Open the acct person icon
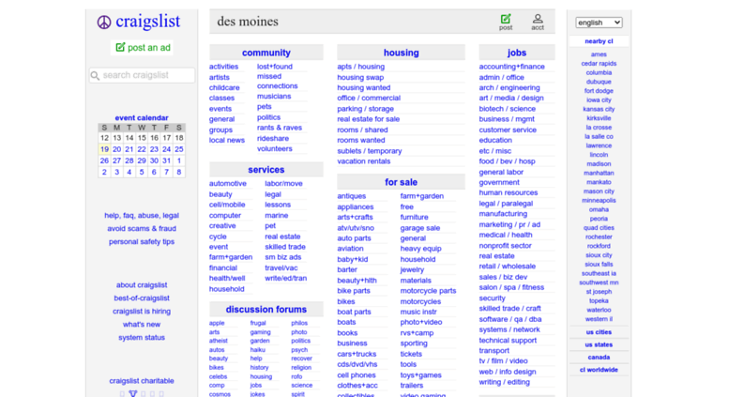Screen dimensions: 729x397 [538, 19]
